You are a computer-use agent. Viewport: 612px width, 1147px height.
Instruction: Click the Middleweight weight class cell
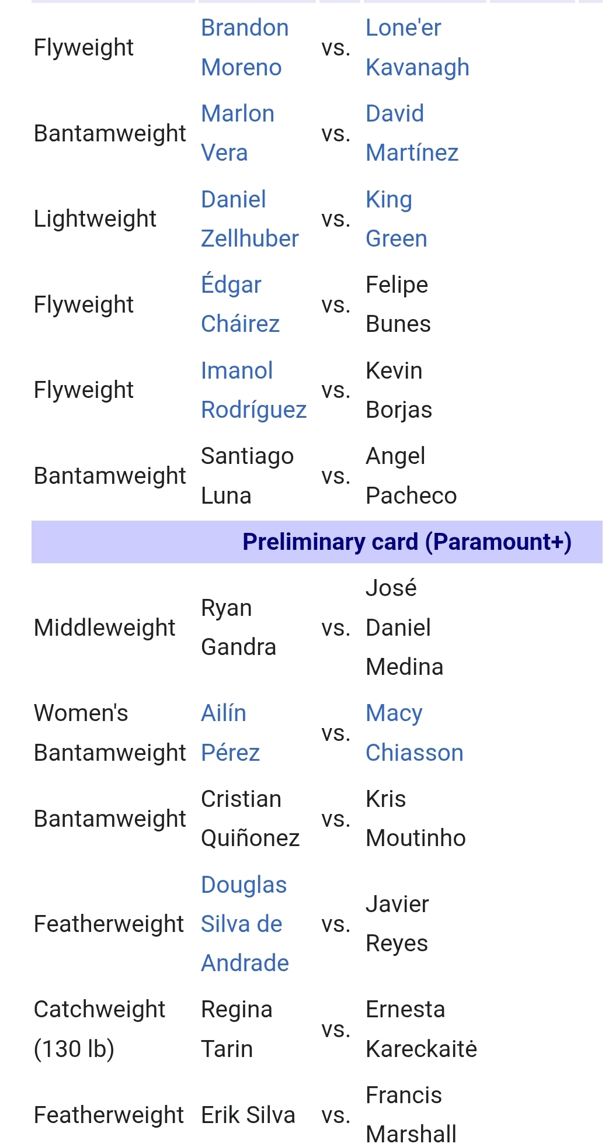tap(104, 628)
